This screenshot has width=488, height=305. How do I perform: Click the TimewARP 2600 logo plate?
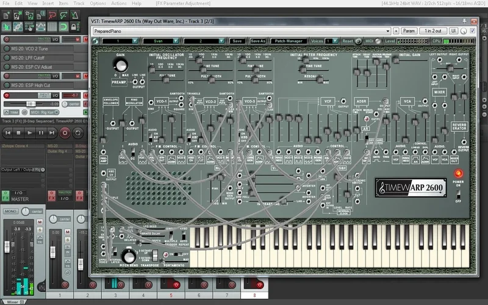411,188
